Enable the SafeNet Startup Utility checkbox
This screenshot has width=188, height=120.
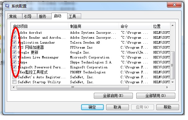(x=15, y=82)
